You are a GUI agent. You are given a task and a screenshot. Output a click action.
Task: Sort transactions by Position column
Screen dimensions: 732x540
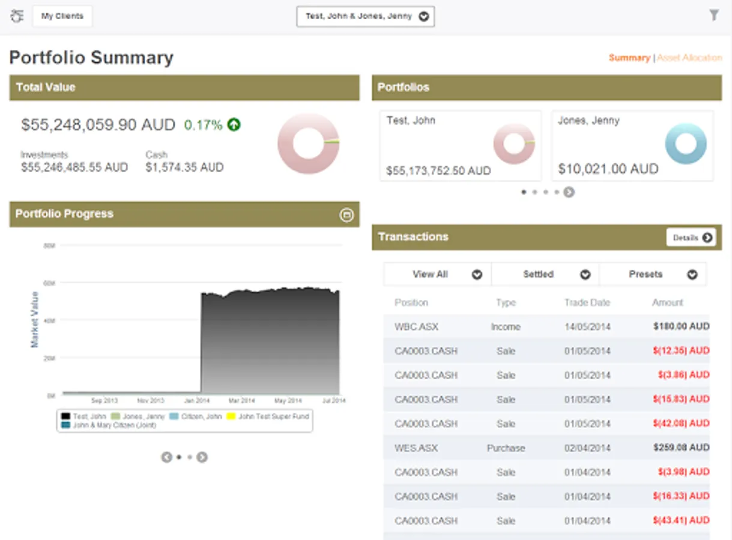click(411, 303)
